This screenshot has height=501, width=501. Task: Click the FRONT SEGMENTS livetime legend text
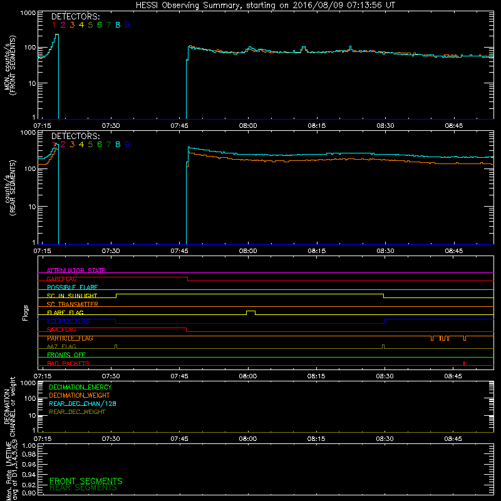click(x=86, y=481)
